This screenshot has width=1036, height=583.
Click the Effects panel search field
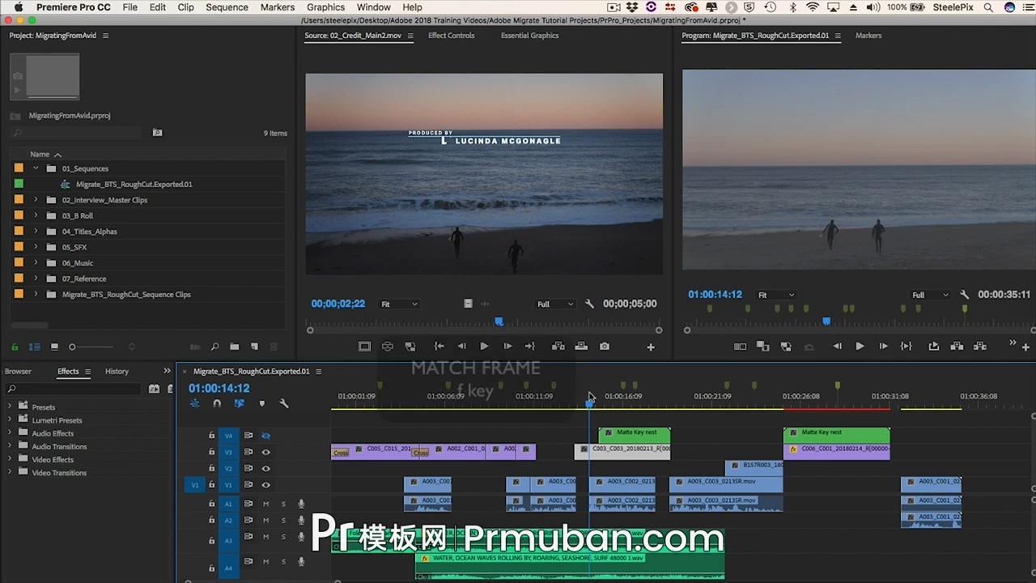tap(77, 389)
